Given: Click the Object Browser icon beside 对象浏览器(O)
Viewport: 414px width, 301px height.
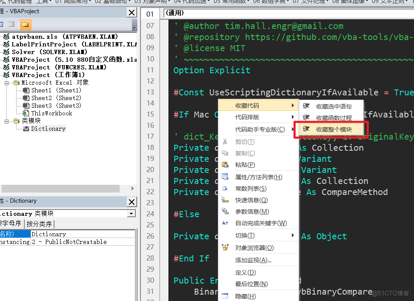Looking at the screenshot, I should coord(225,247).
